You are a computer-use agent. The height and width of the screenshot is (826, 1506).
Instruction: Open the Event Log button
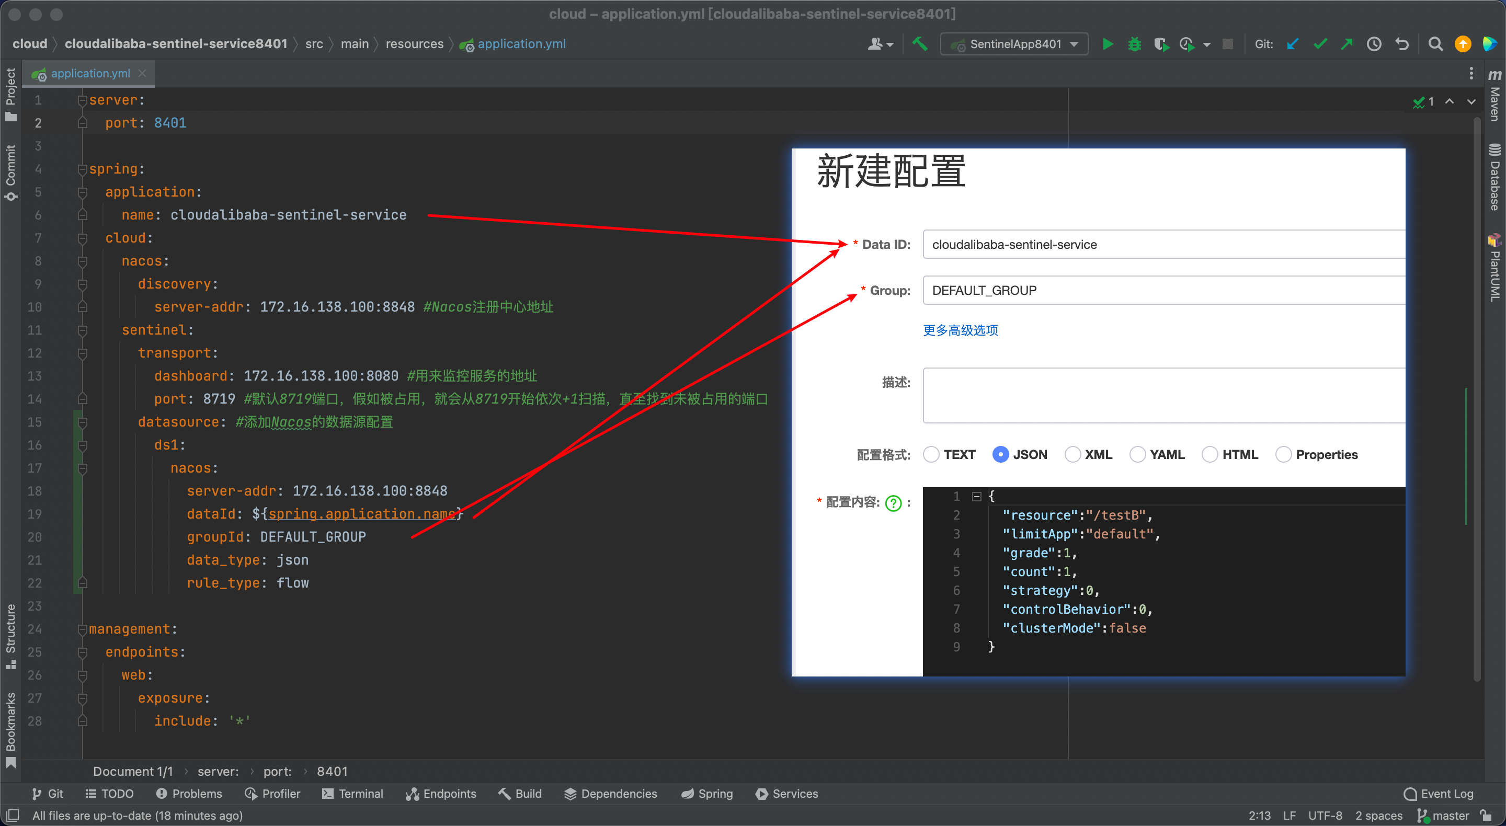tap(1438, 793)
